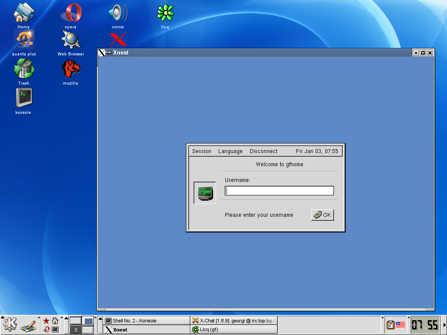Screen dimensions: 447x335
Task: Switch to Shell No. 2 - Konsole task
Action: pos(146,321)
